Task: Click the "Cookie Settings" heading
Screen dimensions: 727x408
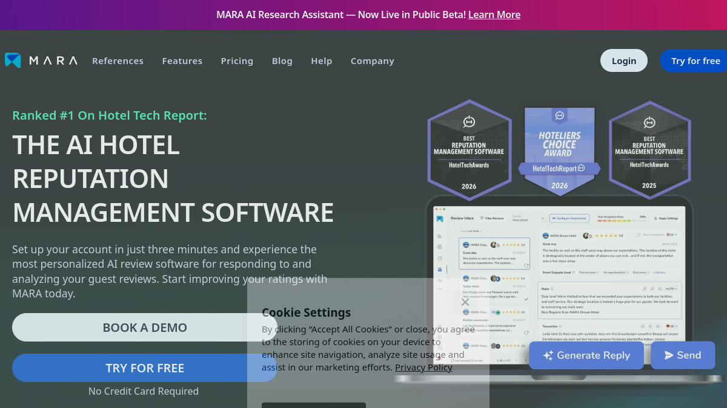Action: (306, 312)
